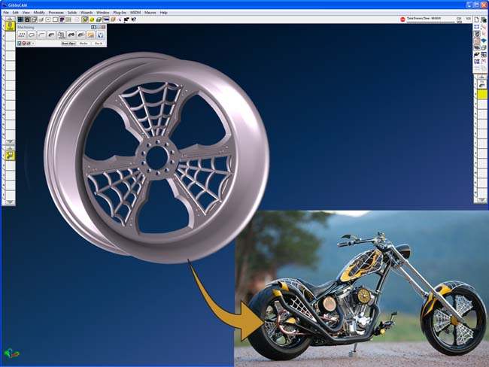Select the yellow process tile in left list
The height and width of the screenshot is (367, 489).
11,155
